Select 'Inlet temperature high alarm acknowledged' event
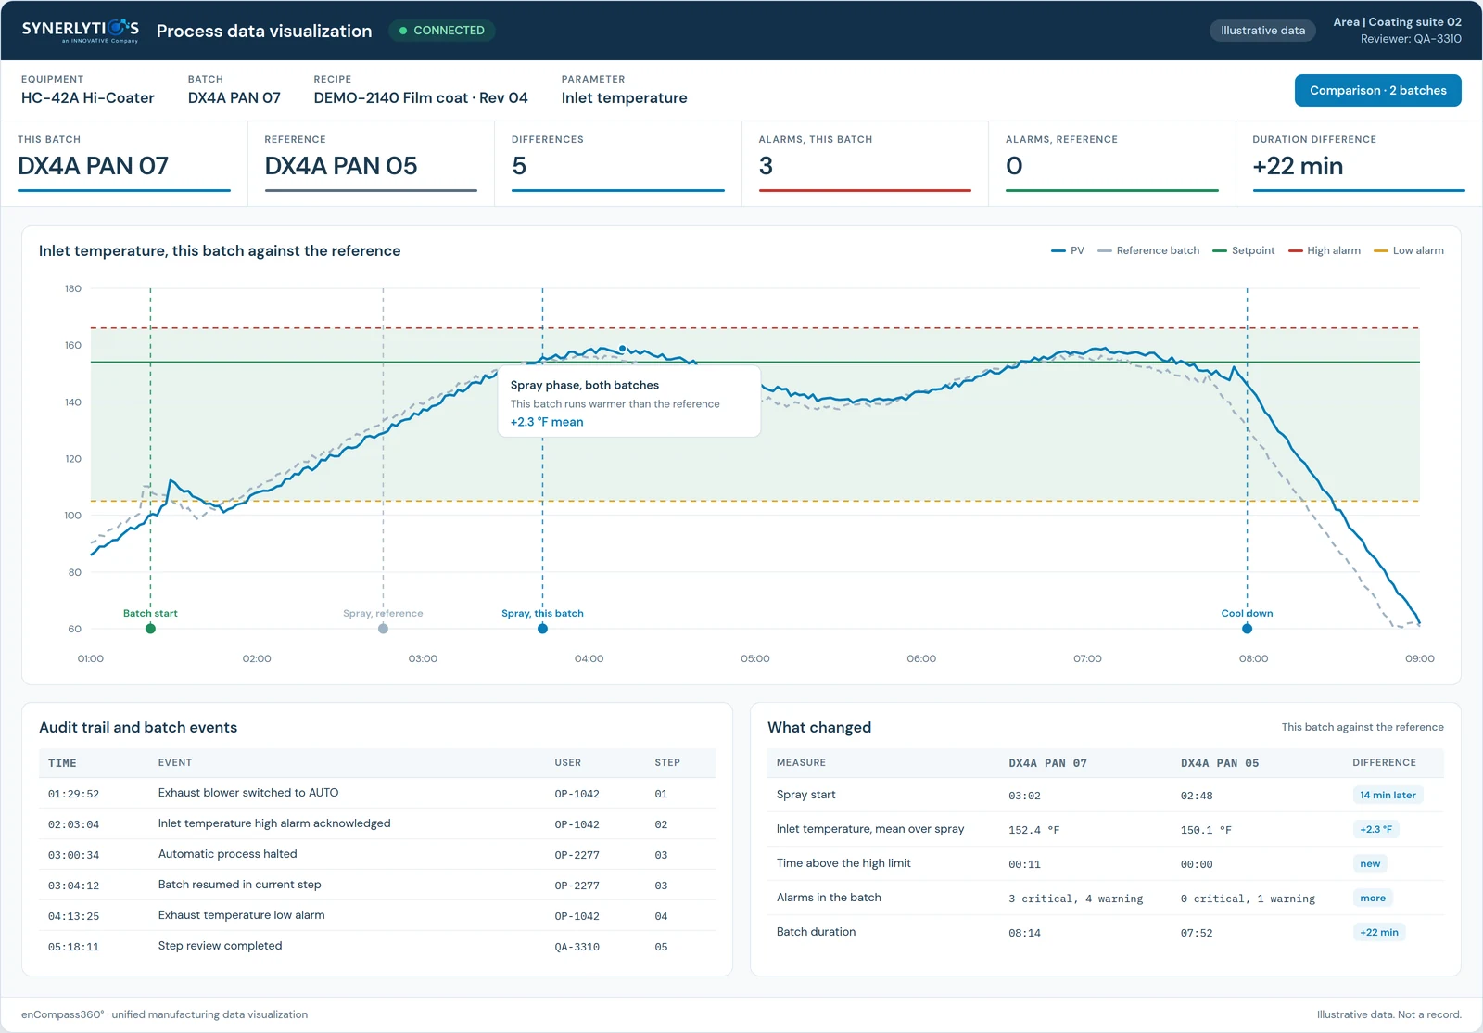Image resolution: width=1483 pixels, height=1033 pixels. tap(377, 824)
